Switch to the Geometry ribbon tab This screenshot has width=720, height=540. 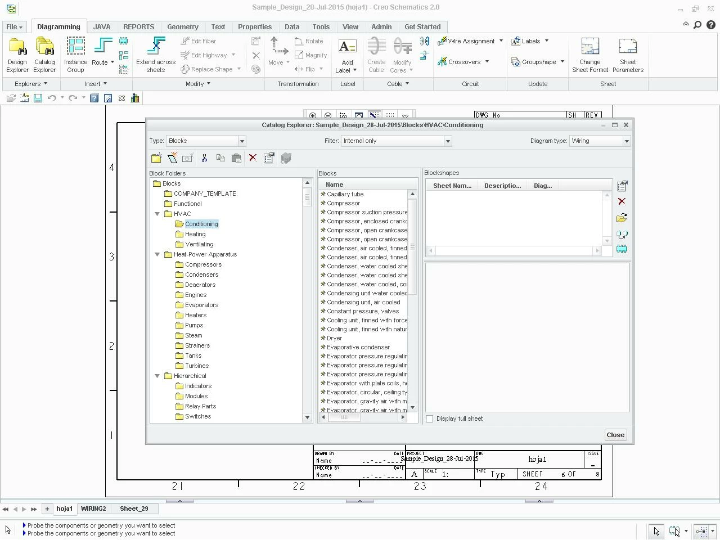coord(183,26)
